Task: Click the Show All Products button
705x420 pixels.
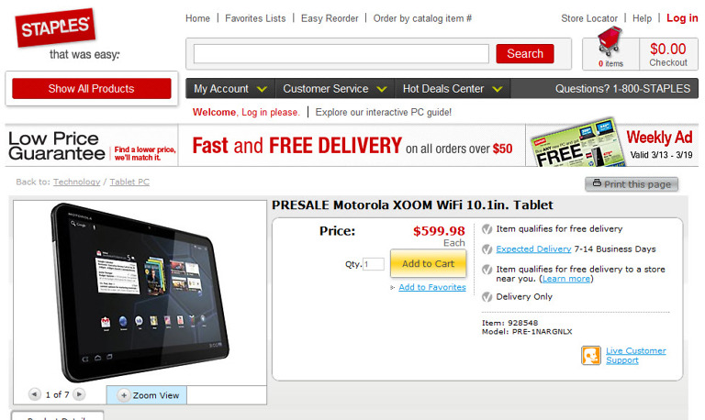Action: coord(91,88)
